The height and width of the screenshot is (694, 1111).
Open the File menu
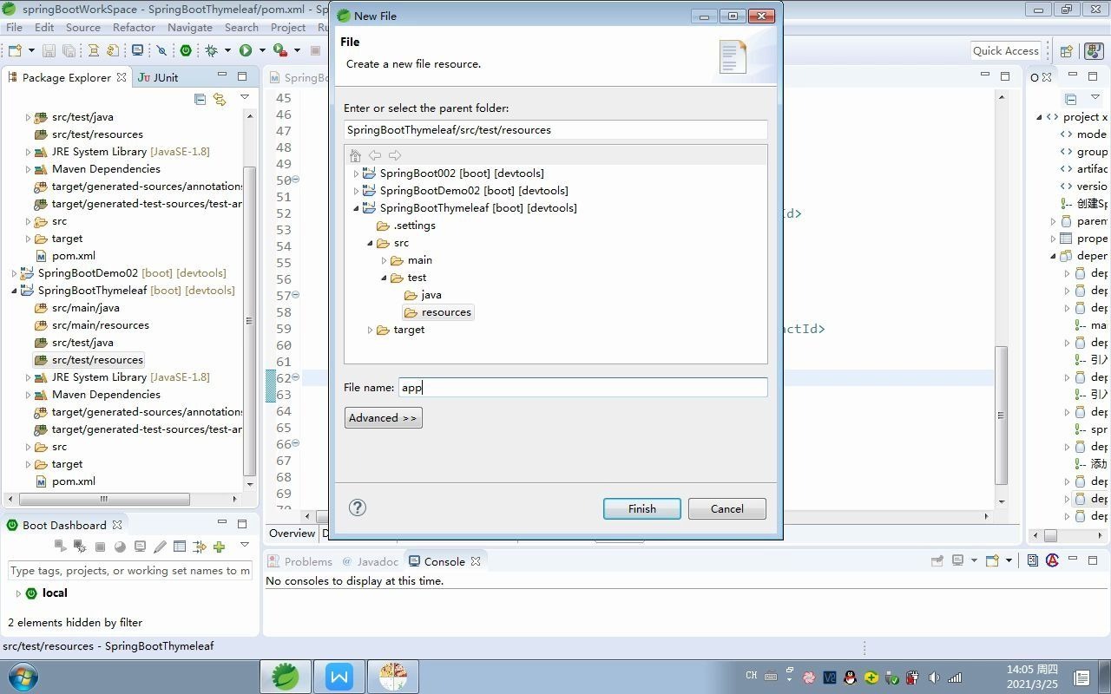(14, 28)
